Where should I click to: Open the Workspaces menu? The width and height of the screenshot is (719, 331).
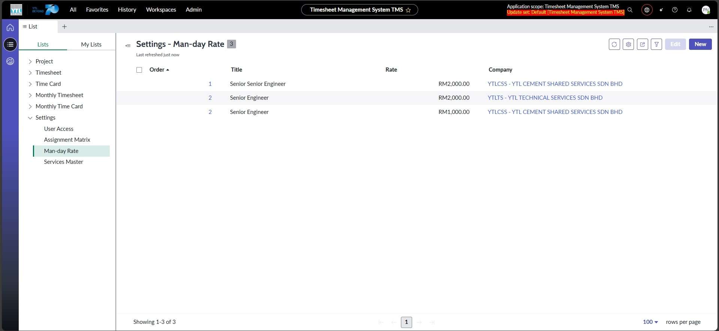pos(161,10)
